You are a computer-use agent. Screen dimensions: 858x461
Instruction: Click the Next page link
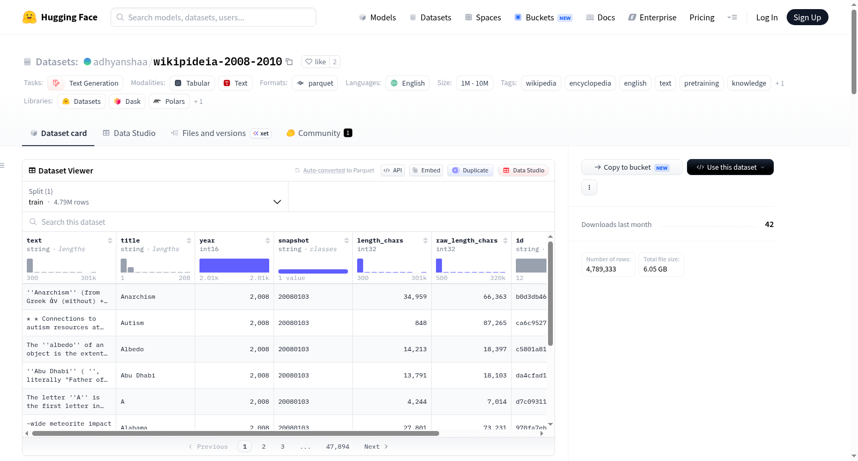point(376,447)
